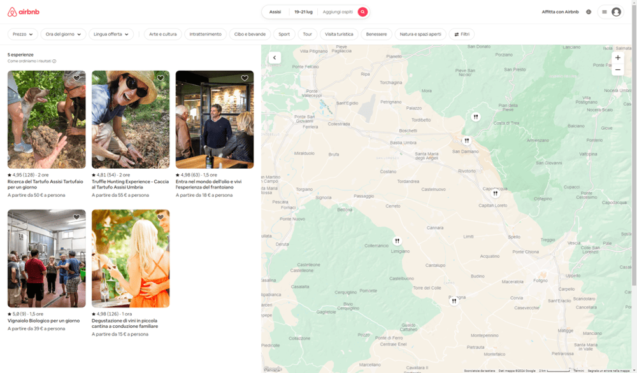
Task: Select the Arte e cultura category
Action: click(x=162, y=34)
